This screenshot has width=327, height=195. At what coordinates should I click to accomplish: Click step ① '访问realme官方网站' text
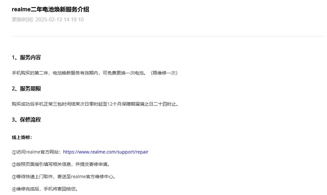(x=36, y=152)
